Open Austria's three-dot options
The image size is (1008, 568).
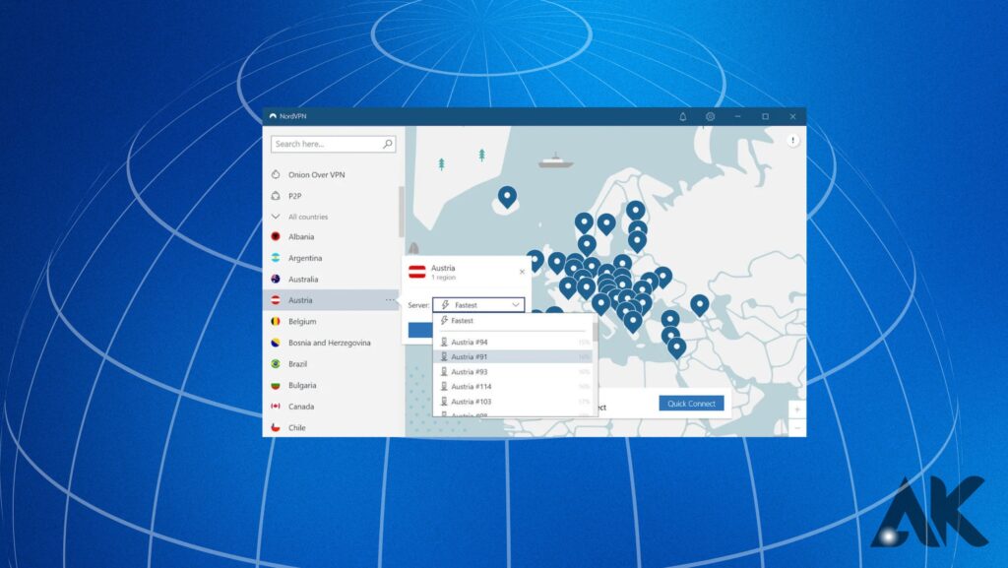tap(390, 300)
